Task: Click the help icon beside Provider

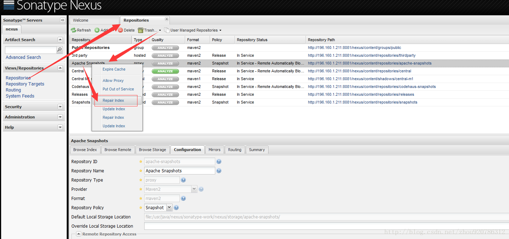Action: click(x=201, y=189)
